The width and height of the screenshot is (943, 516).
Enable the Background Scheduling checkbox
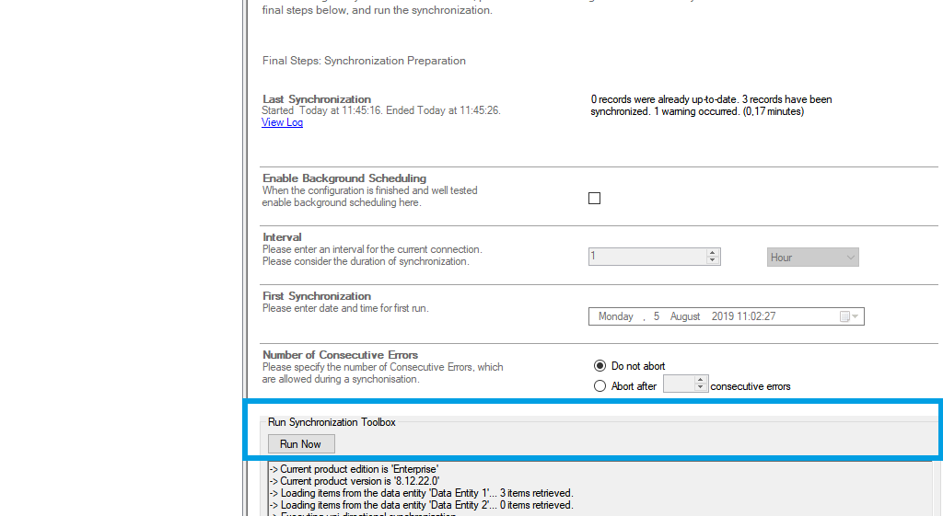pos(594,199)
